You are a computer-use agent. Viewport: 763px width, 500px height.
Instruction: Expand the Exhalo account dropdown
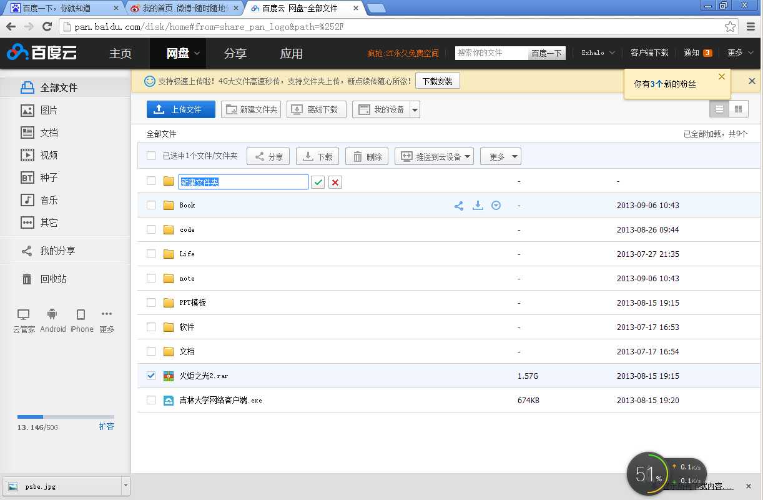tap(597, 53)
